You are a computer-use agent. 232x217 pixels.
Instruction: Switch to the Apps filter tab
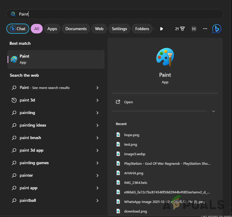click(x=52, y=29)
